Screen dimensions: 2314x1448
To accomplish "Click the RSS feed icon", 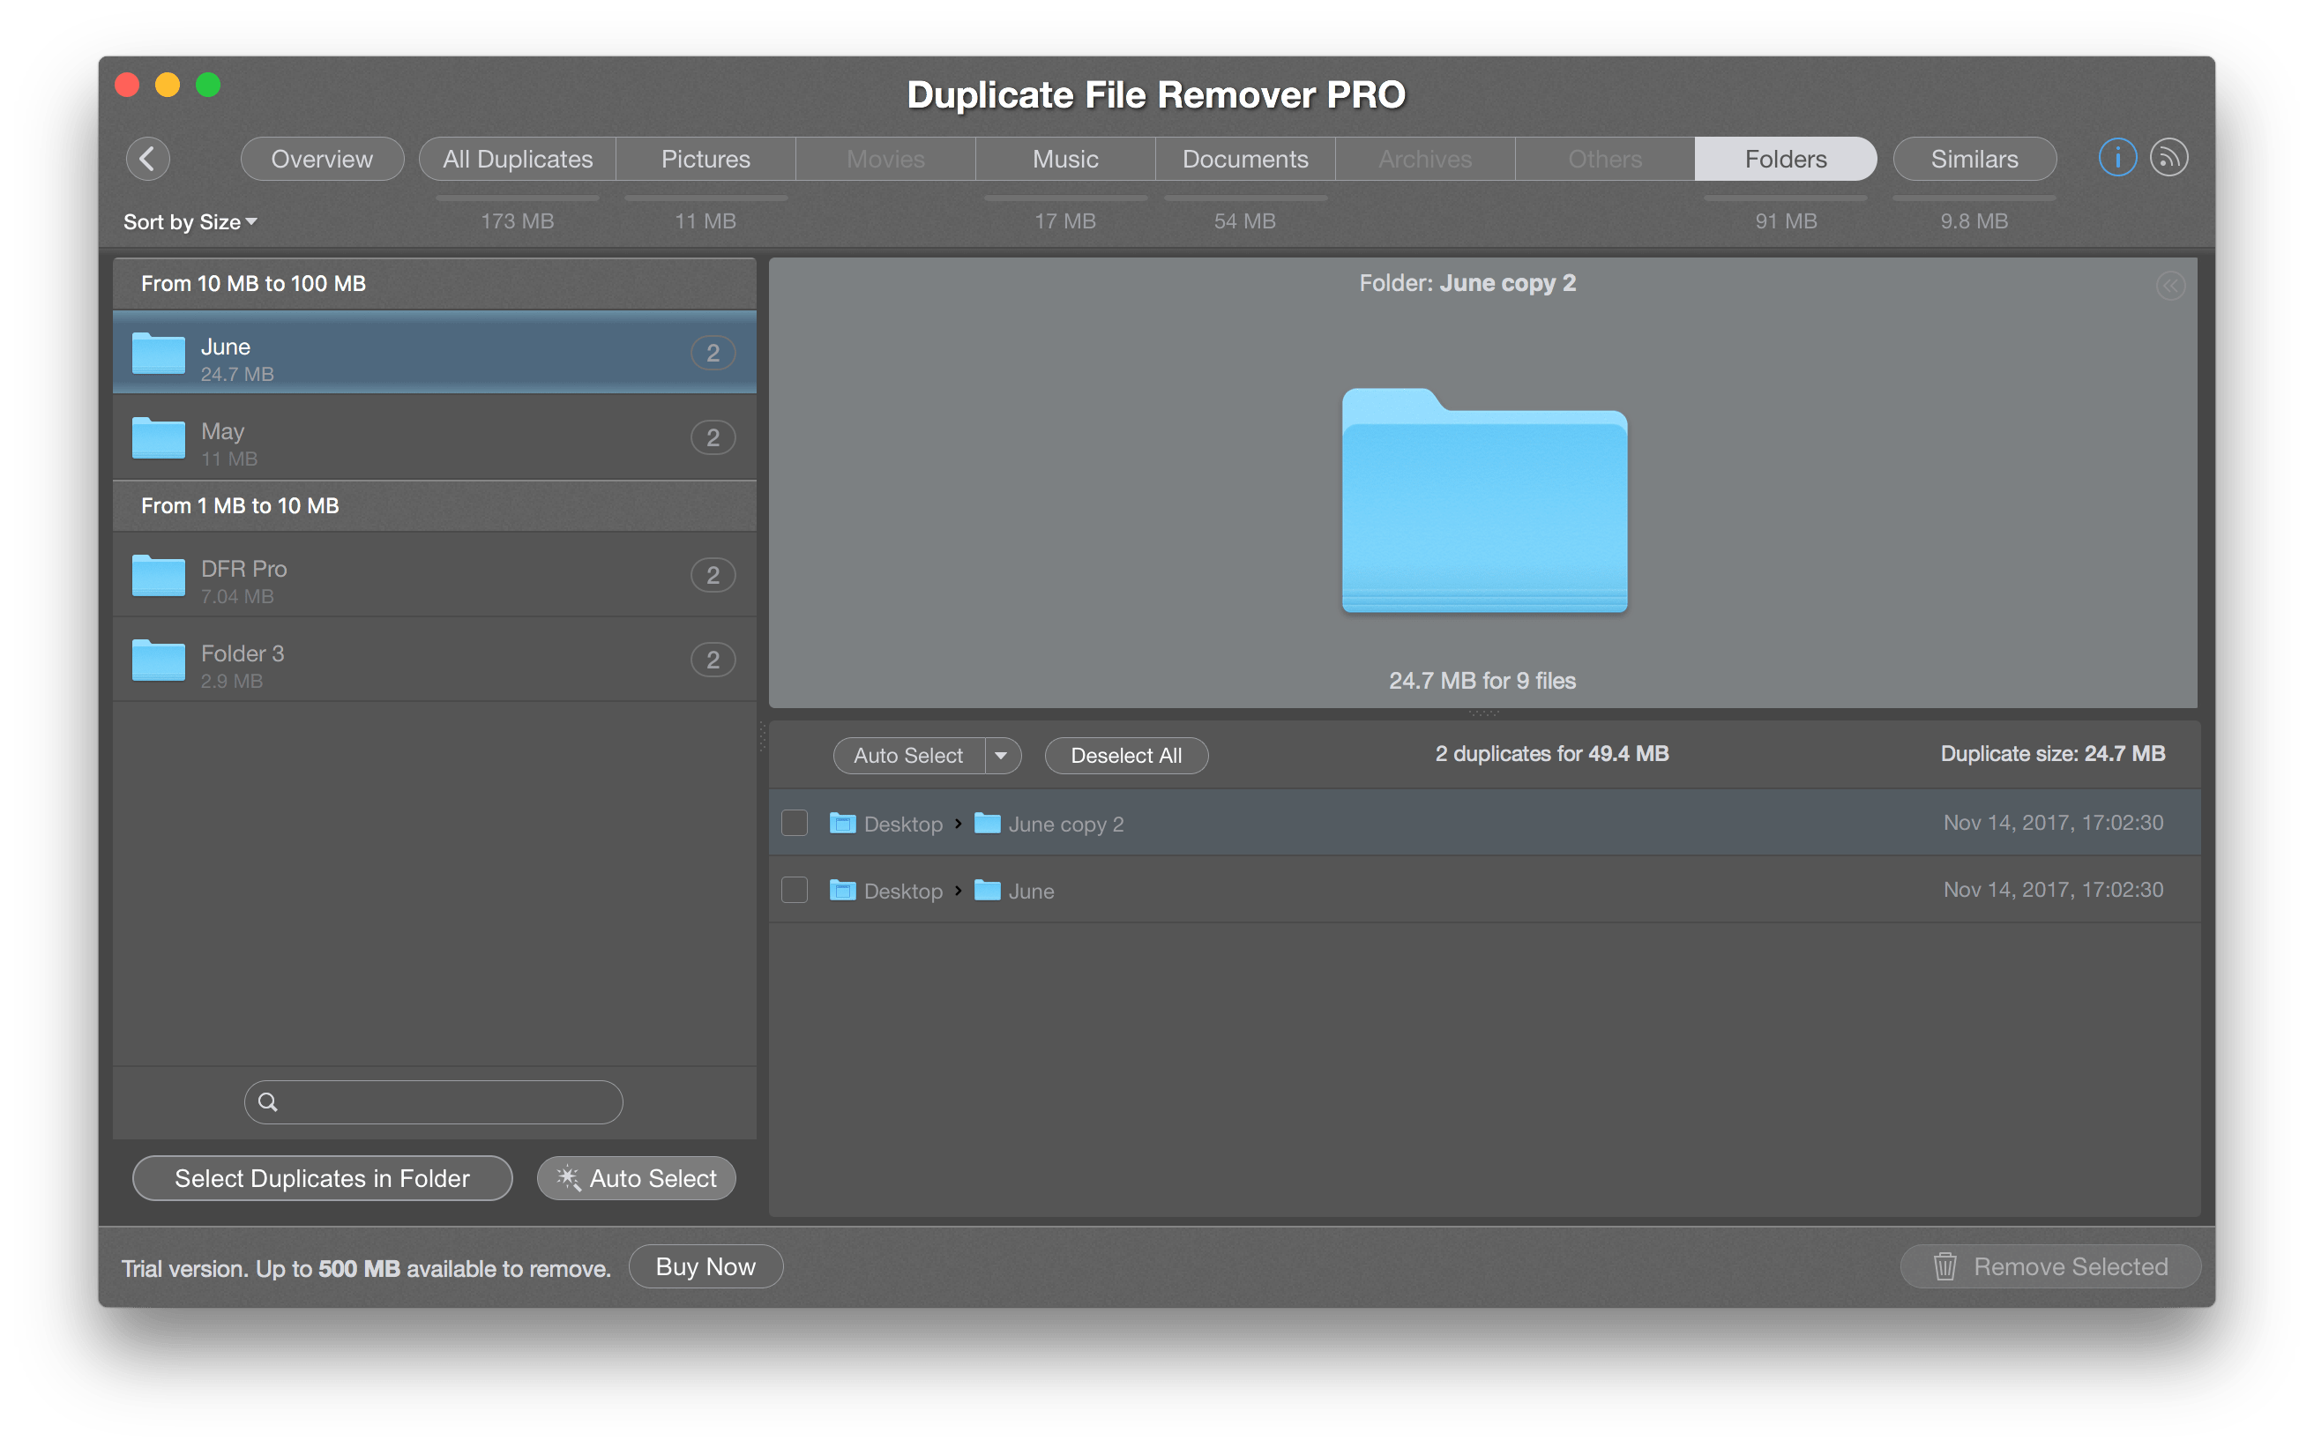I will point(2168,158).
